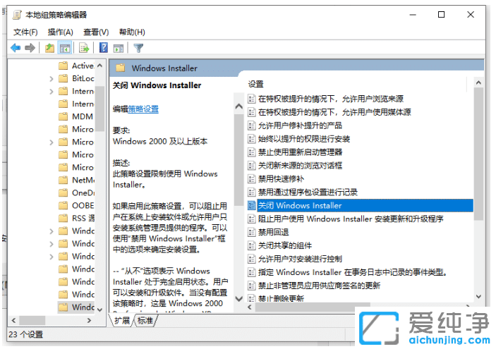Open the 策略设置 edit link
Screen dimensions: 496x349
(143, 109)
